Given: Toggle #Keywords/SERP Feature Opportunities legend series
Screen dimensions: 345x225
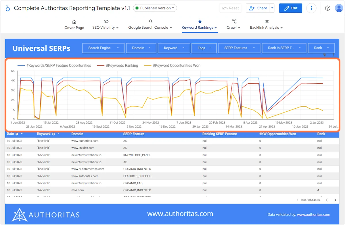Looking at the screenshot, I should coord(54,65).
